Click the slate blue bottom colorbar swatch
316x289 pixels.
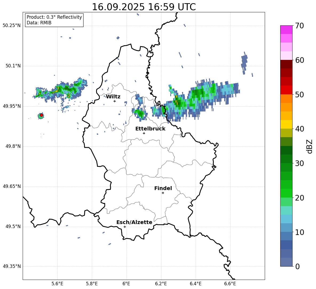pyautogui.click(x=286, y=262)
